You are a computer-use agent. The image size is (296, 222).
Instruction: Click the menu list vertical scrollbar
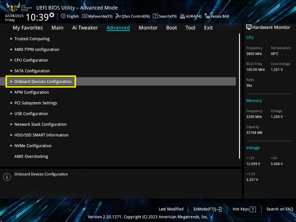(x=239, y=96)
